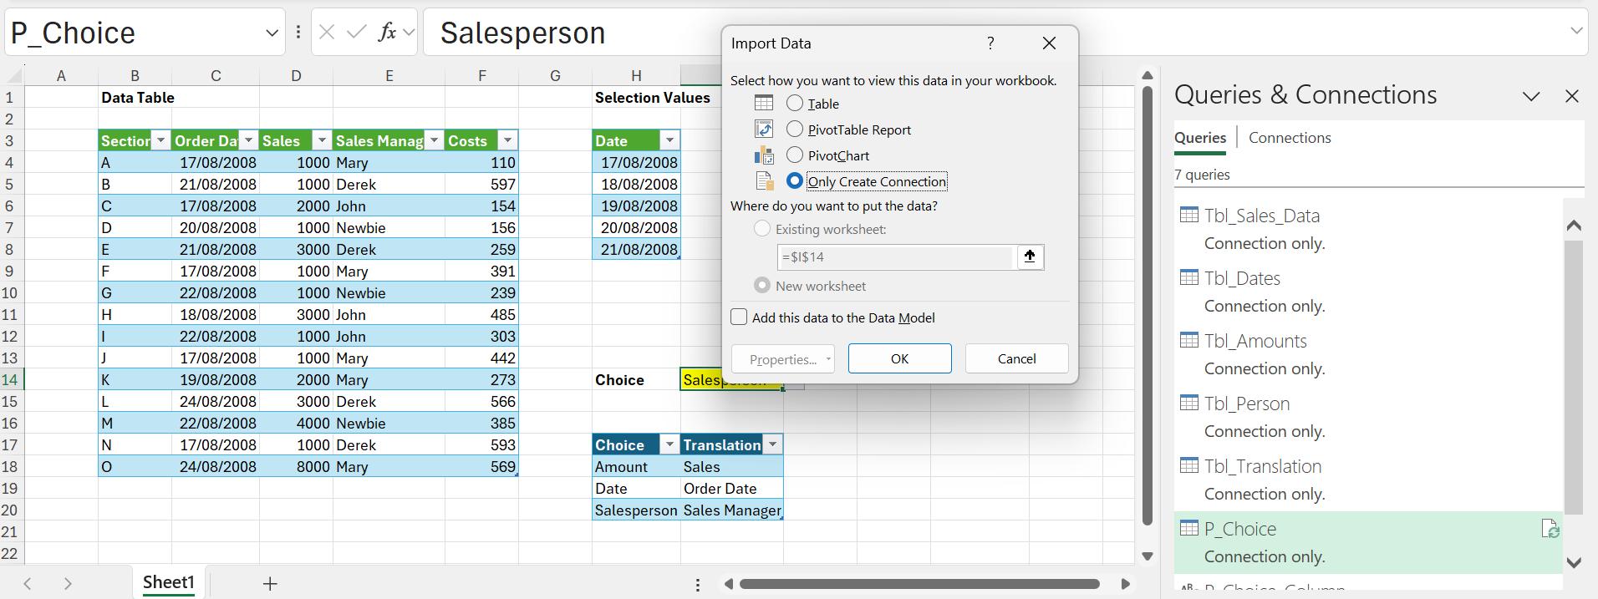The width and height of the screenshot is (1598, 599).
Task: Open the Sales Manager column filter dropdown
Action: click(434, 140)
